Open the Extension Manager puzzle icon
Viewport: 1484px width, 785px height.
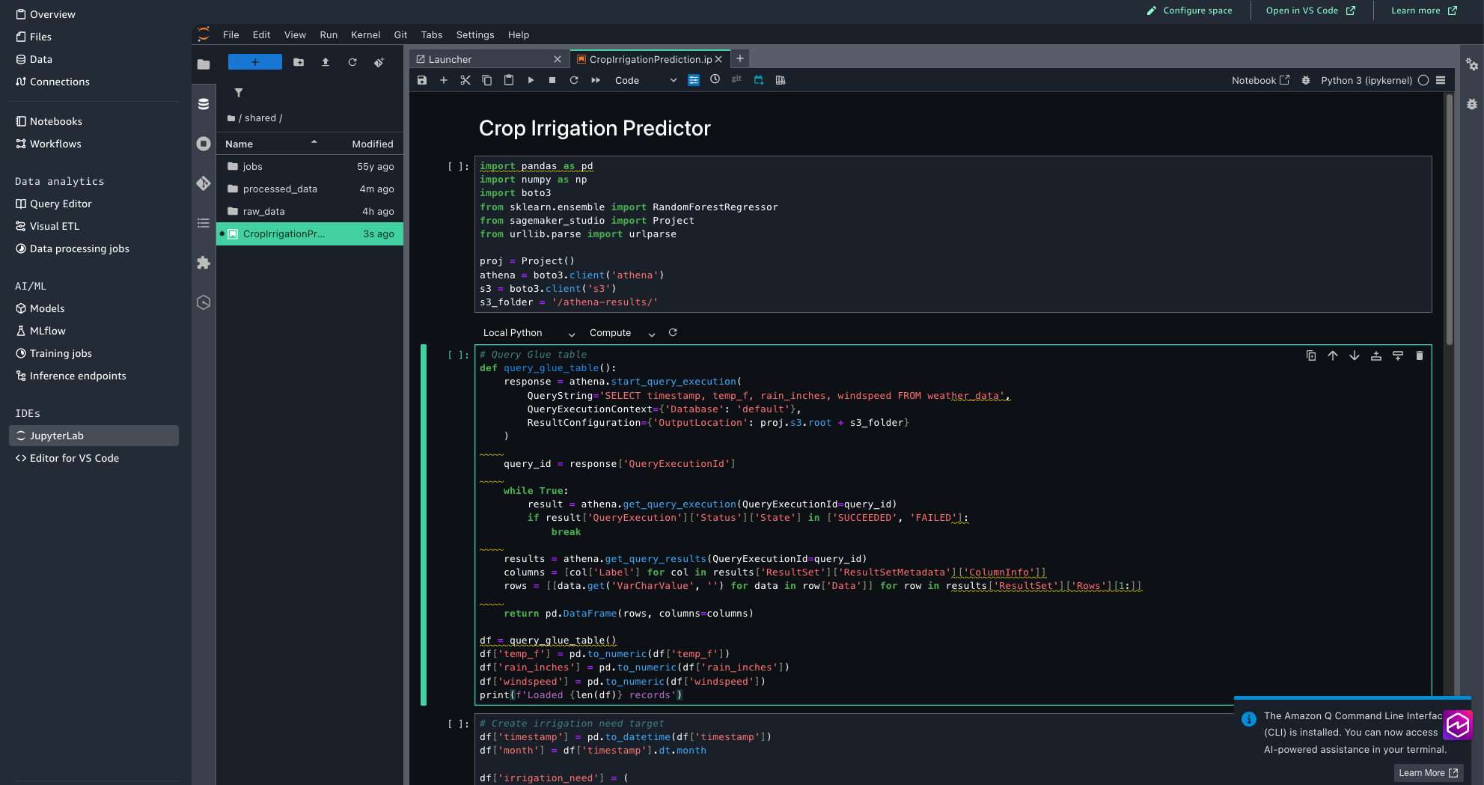point(204,263)
